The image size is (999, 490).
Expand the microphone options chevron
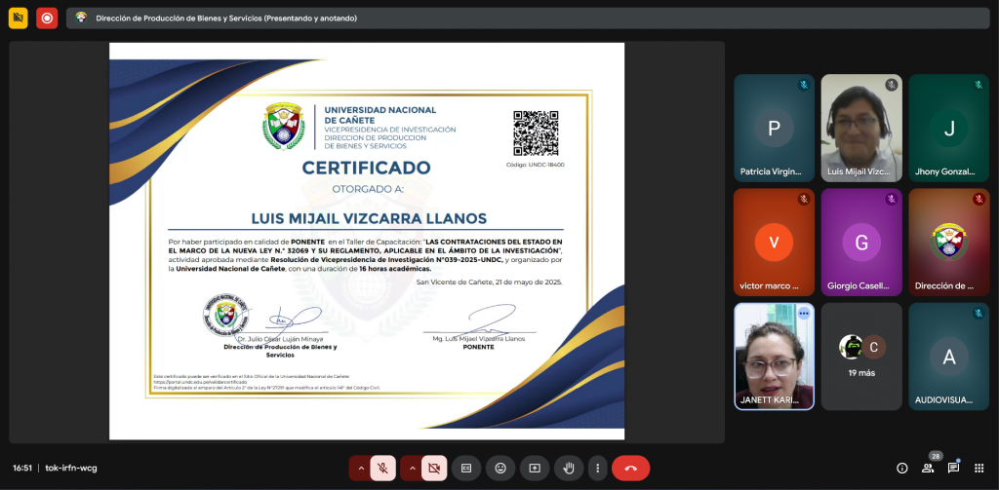[361, 469]
